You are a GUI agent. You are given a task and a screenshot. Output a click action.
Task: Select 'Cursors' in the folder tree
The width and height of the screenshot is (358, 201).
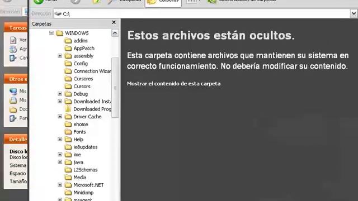pos(82,87)
